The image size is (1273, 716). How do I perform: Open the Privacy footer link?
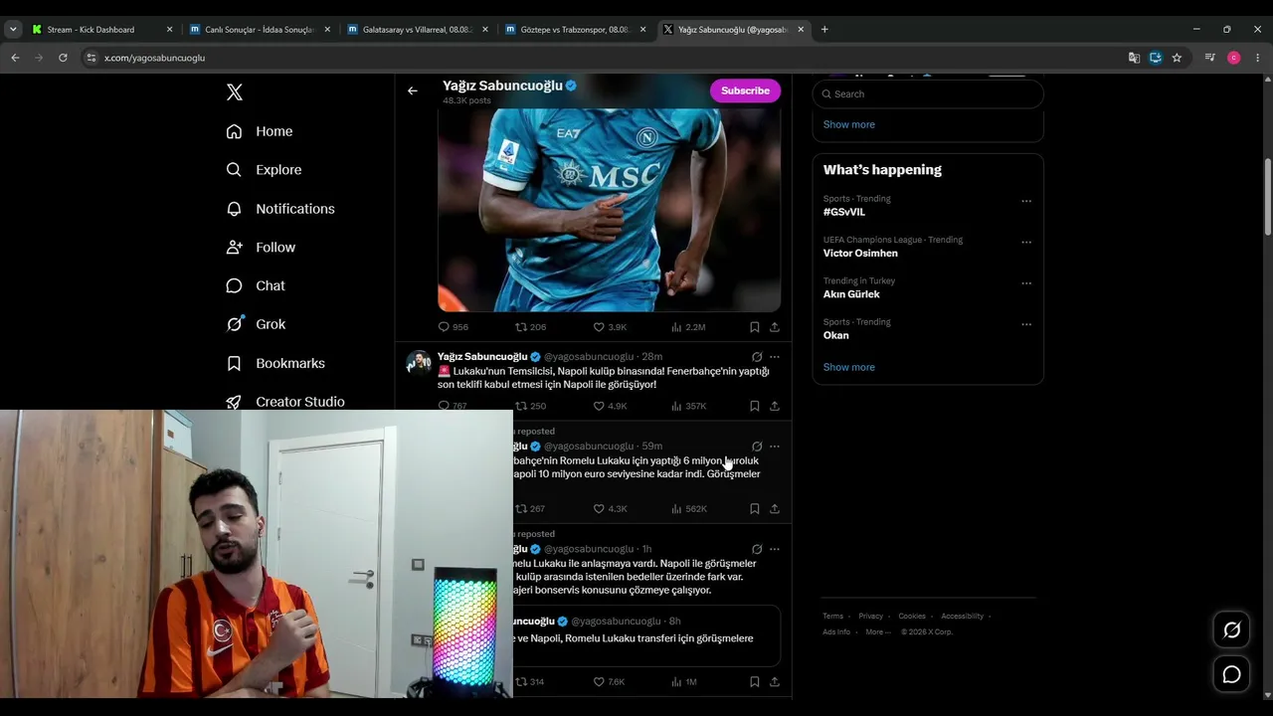tap(871, 617)
